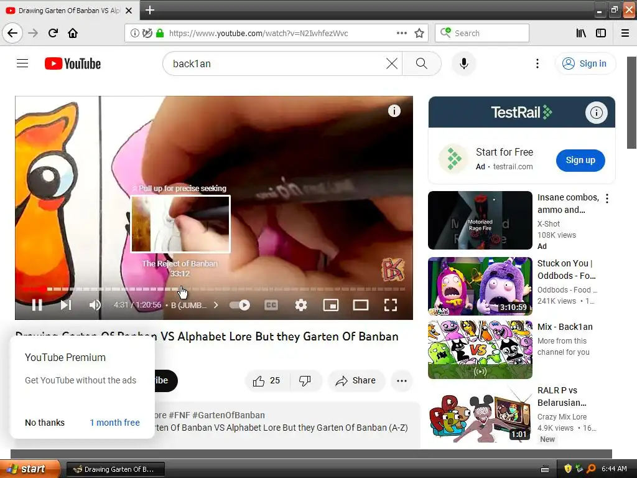This screenshot has height=478, width=637.
Task: Close the Drawing Garten Of Banban browser tab
Action: point(129,10)
